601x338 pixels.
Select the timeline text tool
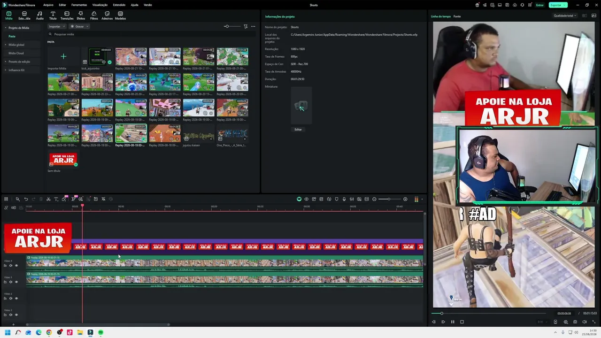tap(56, 199)
